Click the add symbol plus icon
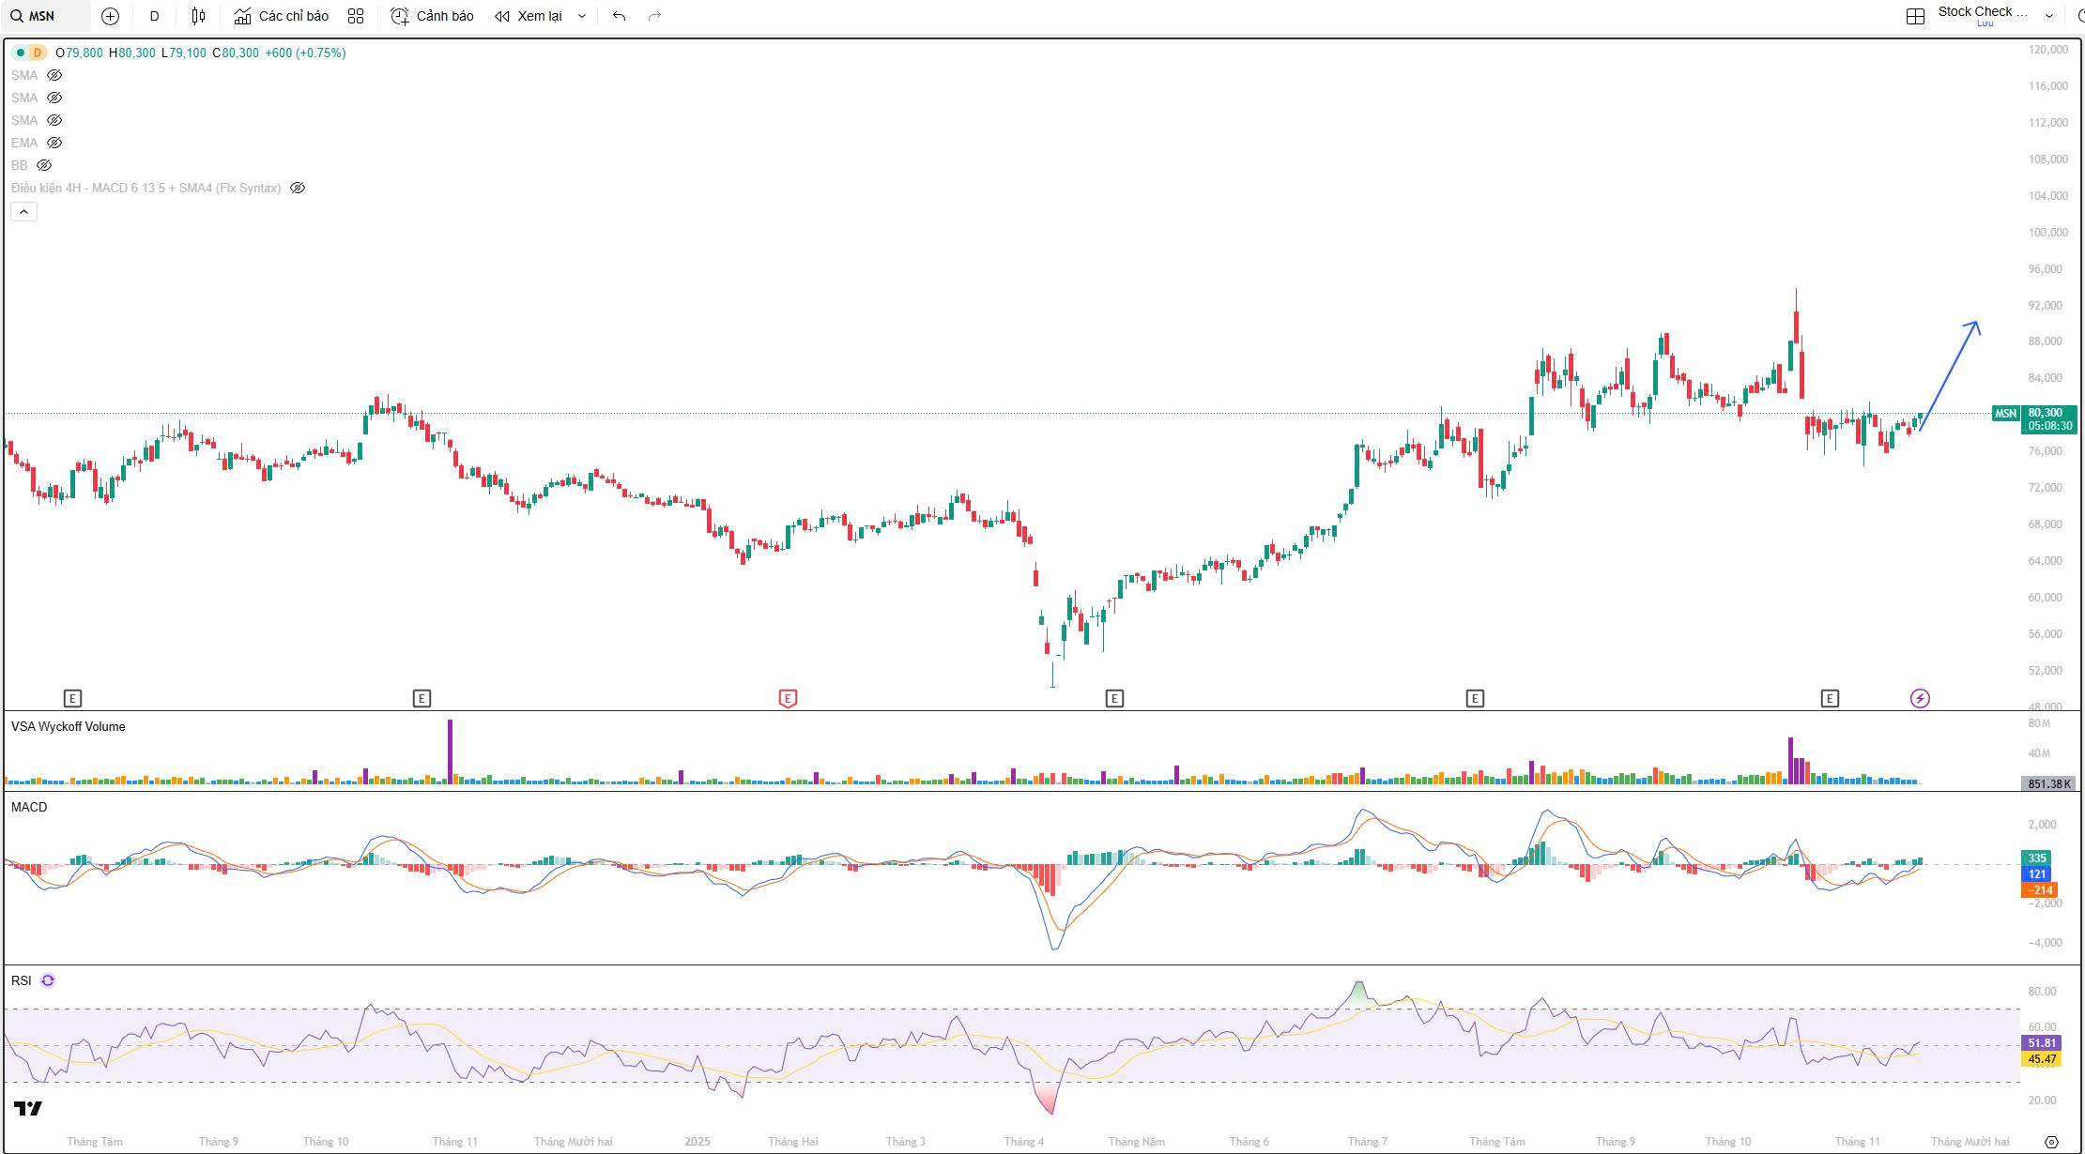2085x1154 pixels. pyautogui.click(x=110, y=16)
